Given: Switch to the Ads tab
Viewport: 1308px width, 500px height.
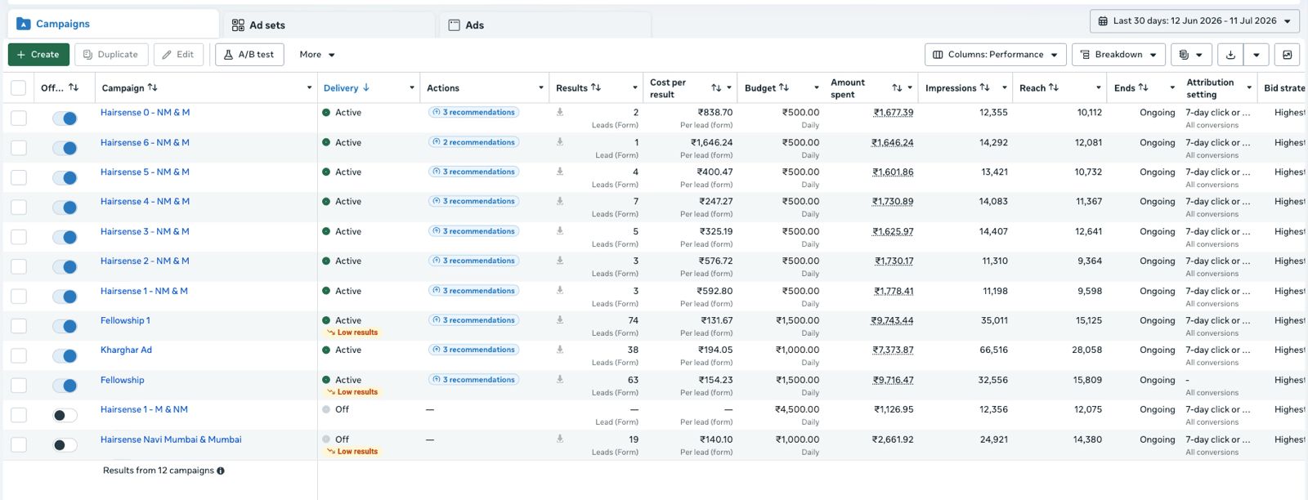Looking at the screenshot, I should (x=545, y=25).
